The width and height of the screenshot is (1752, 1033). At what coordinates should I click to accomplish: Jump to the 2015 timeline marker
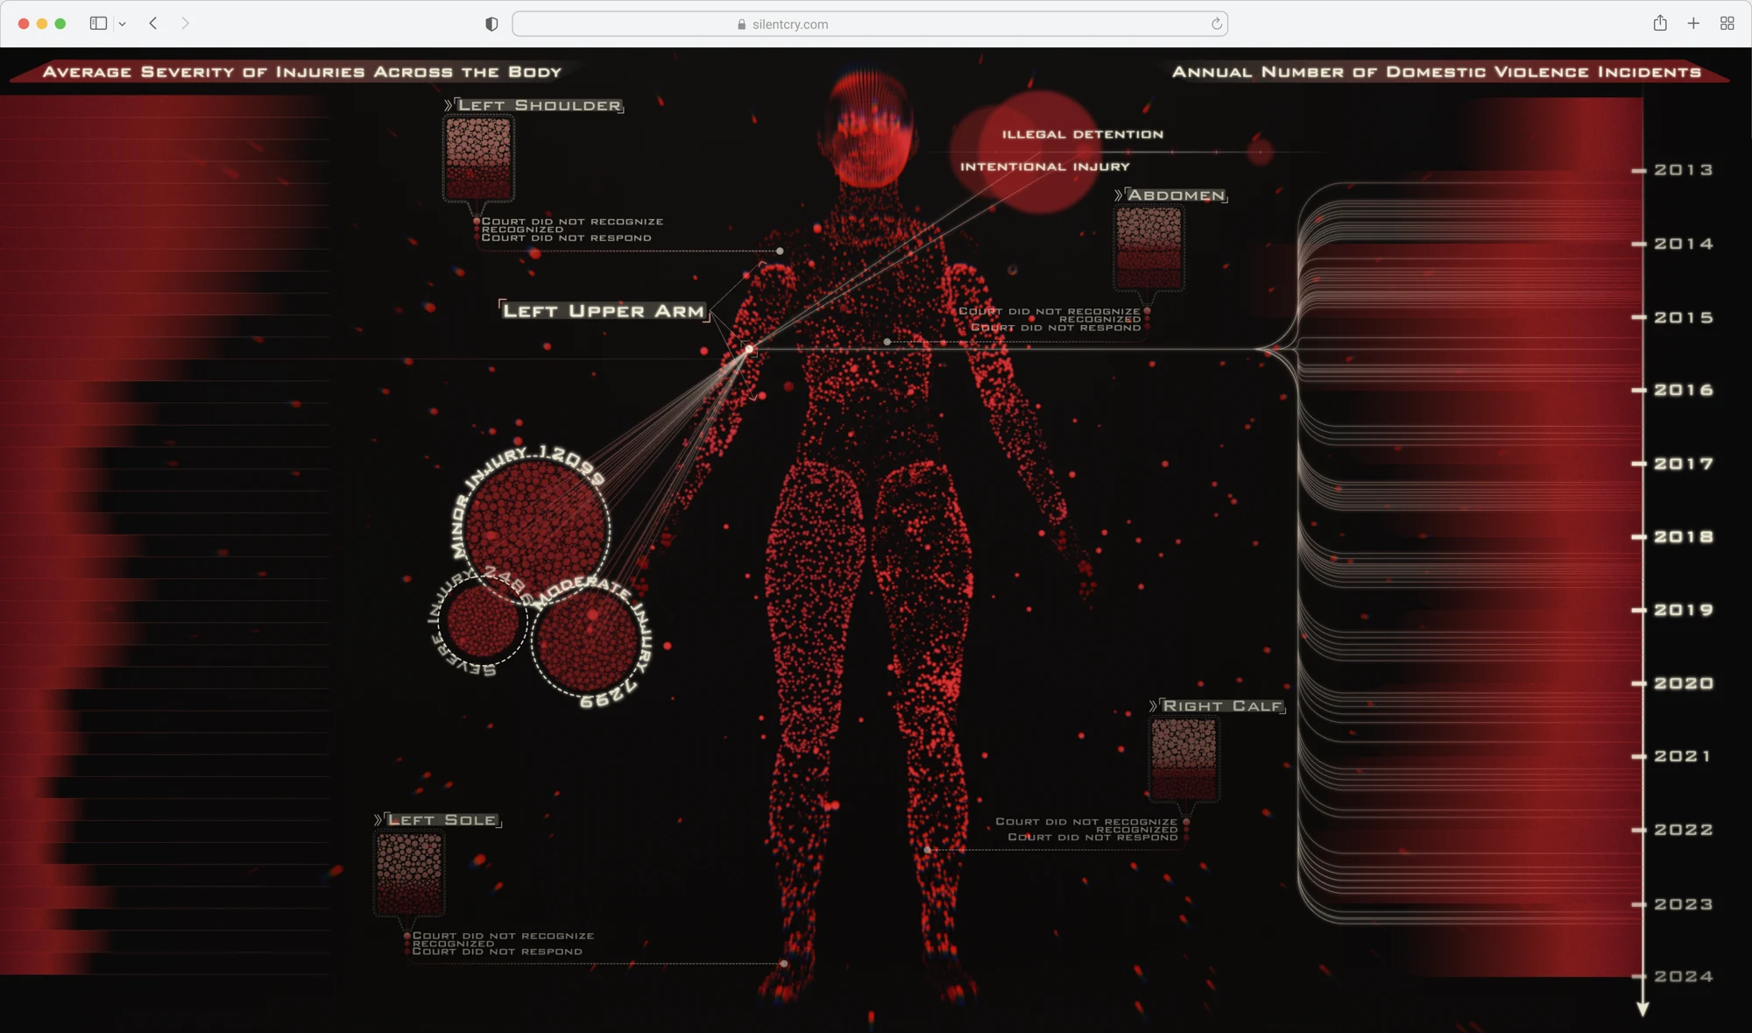click(1683, 317)
